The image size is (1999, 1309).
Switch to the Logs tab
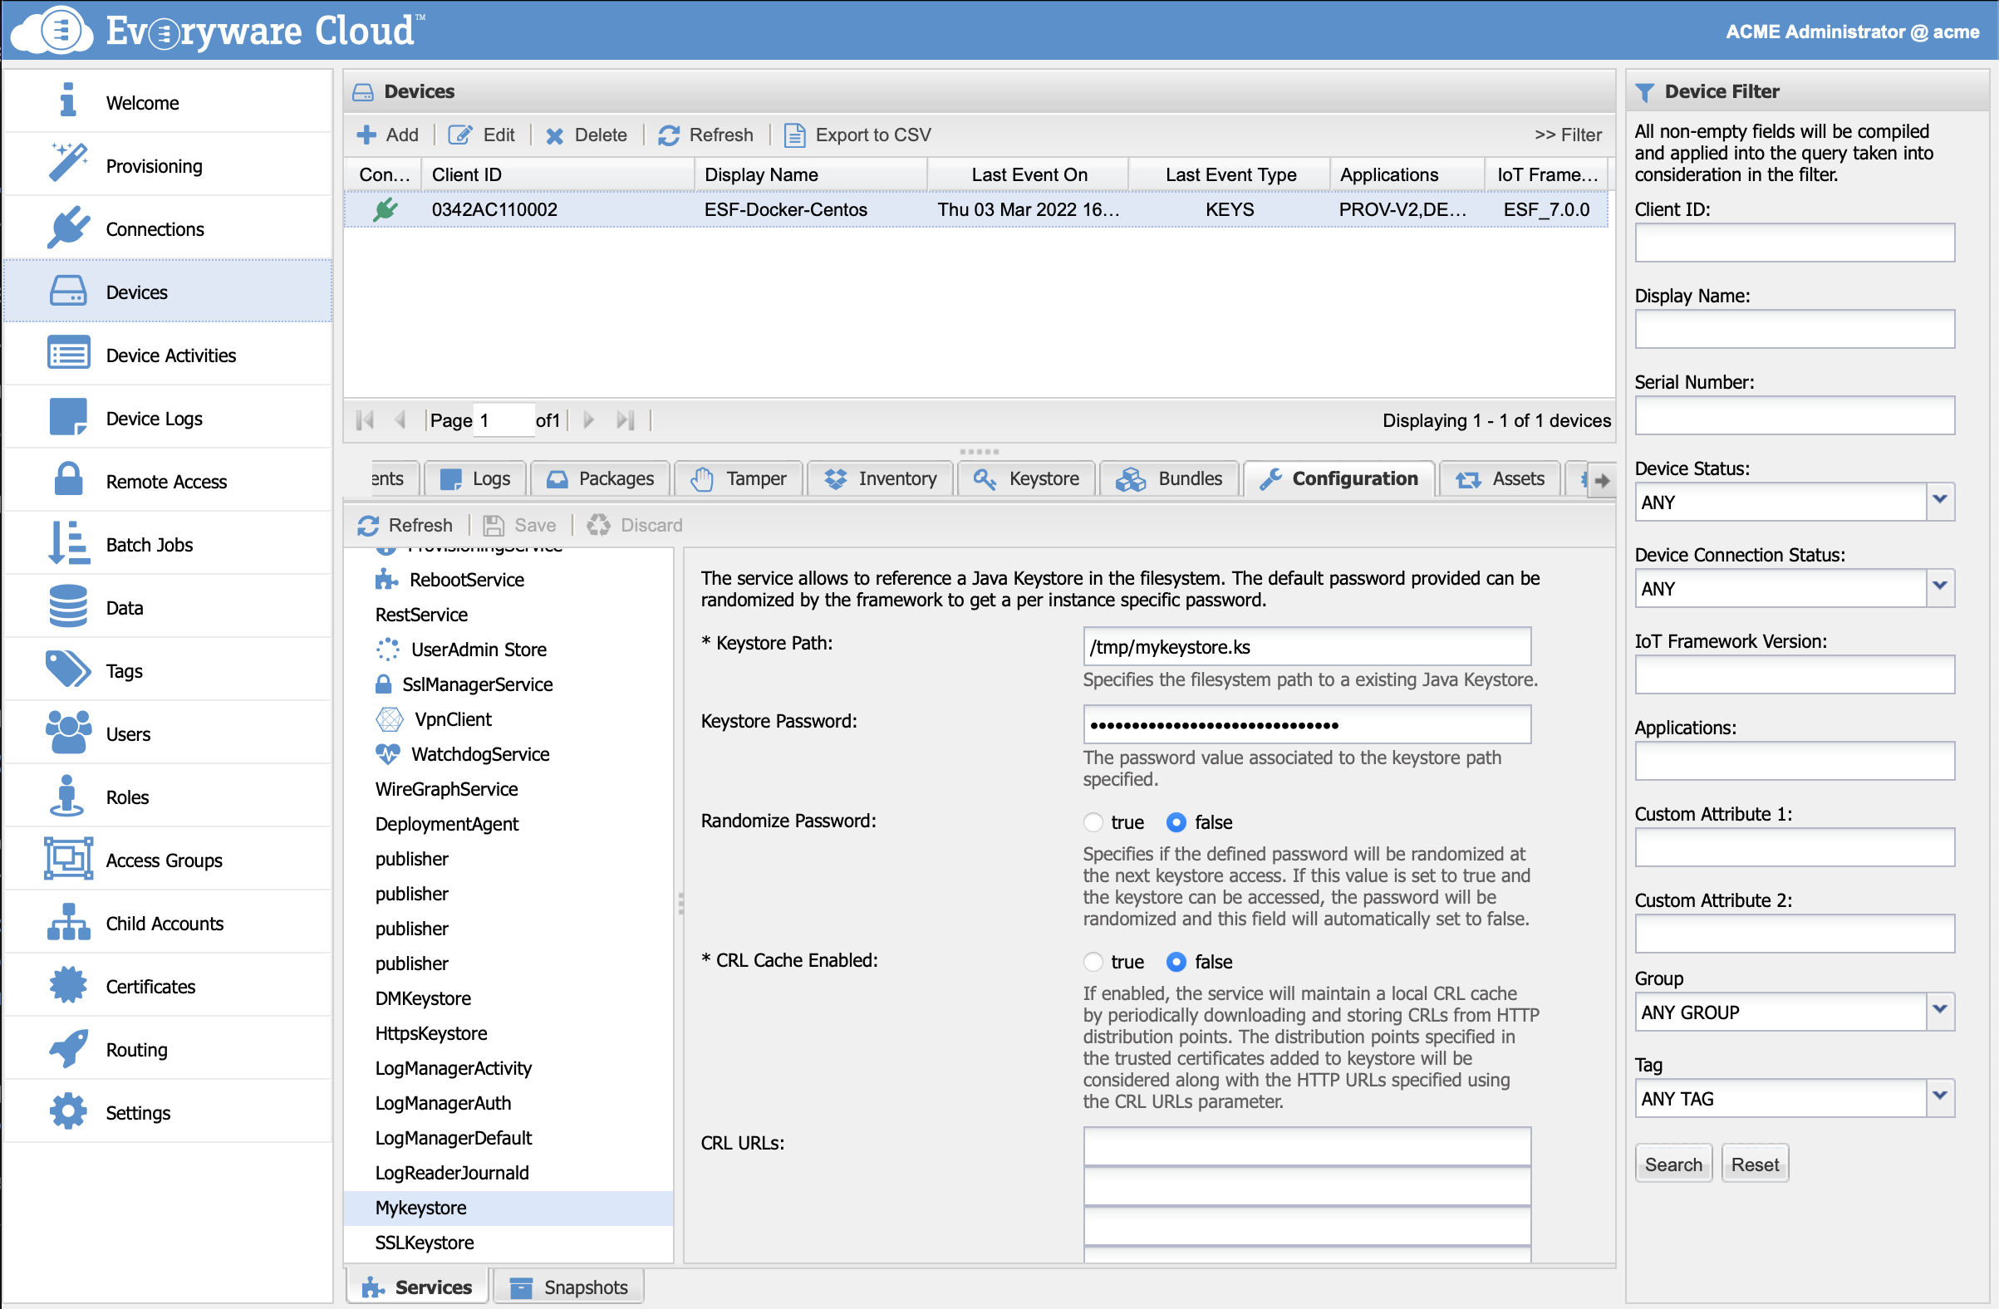point(475,478)
